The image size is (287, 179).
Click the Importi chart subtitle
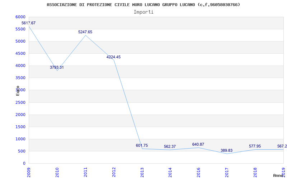[143, 12]
